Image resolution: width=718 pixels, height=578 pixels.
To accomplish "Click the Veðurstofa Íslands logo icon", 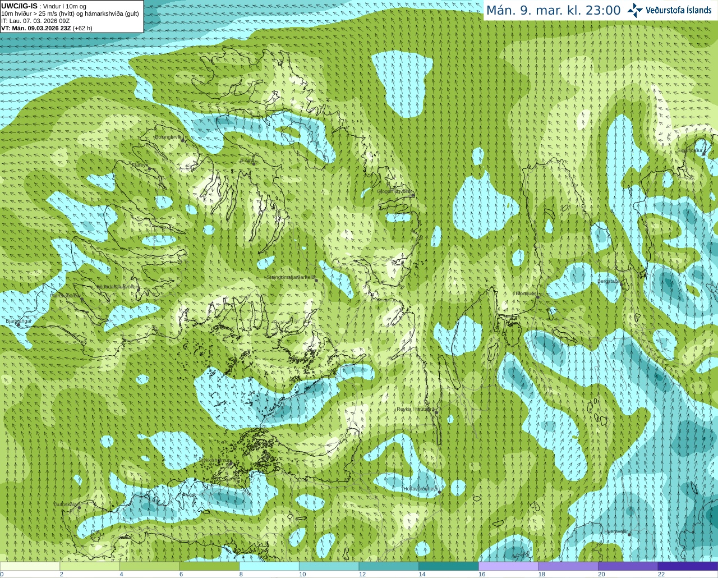I will [635, 10].
